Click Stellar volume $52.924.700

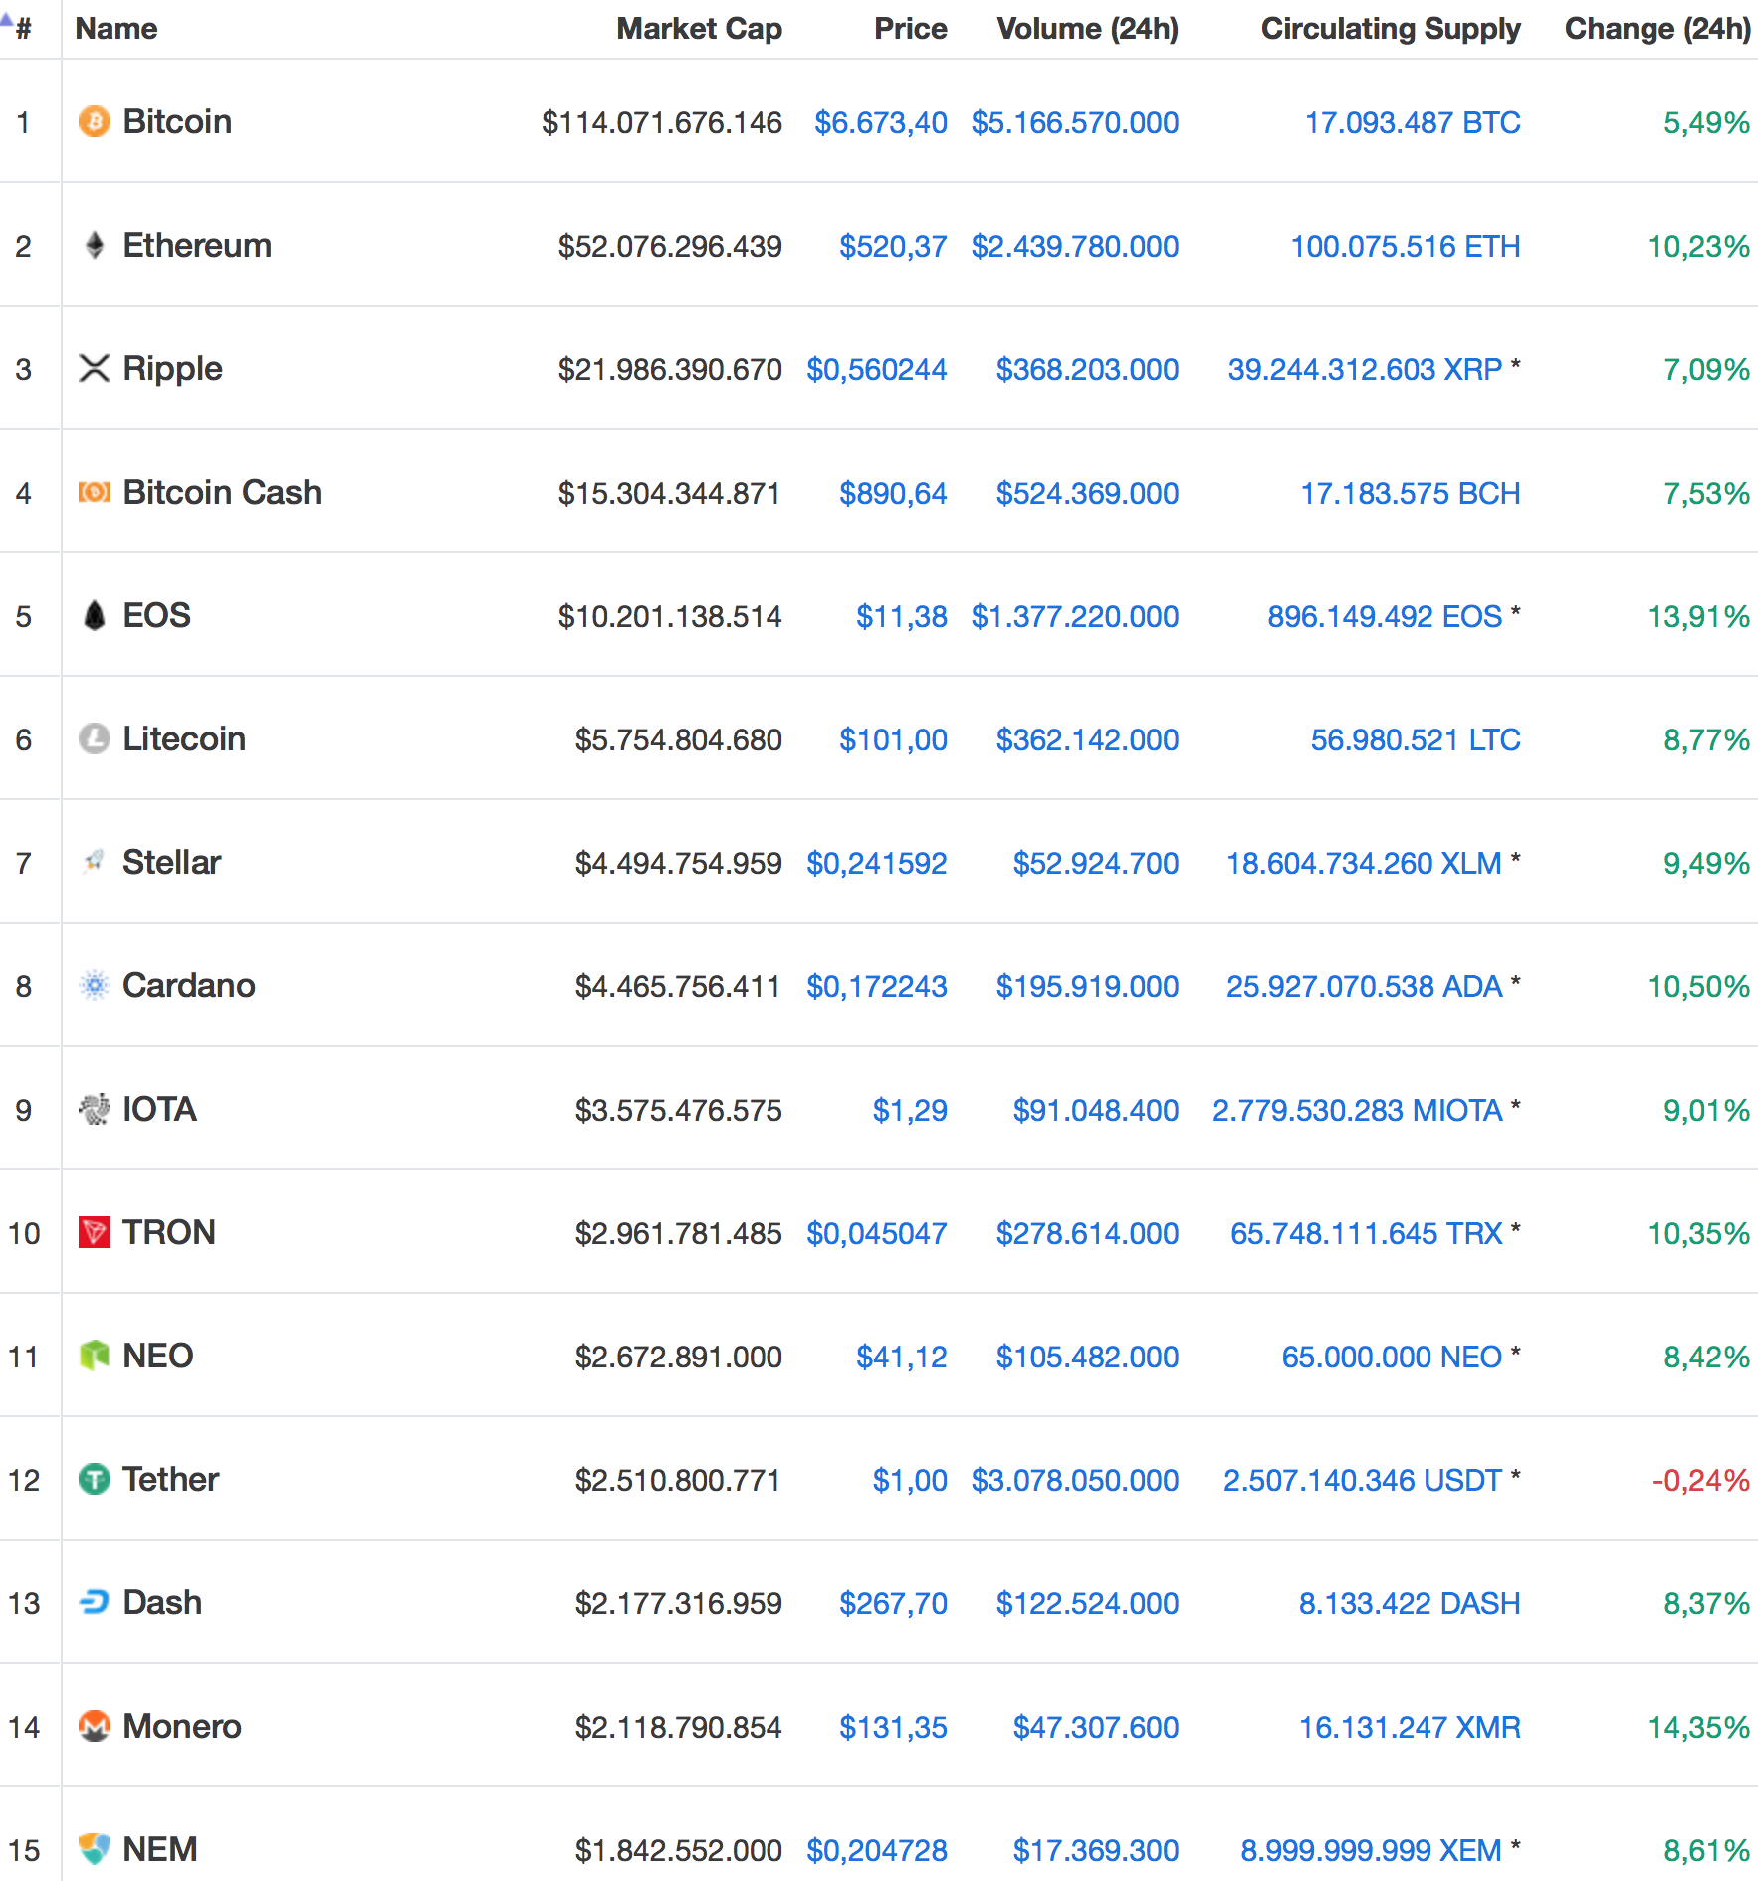pos(1096,863)
